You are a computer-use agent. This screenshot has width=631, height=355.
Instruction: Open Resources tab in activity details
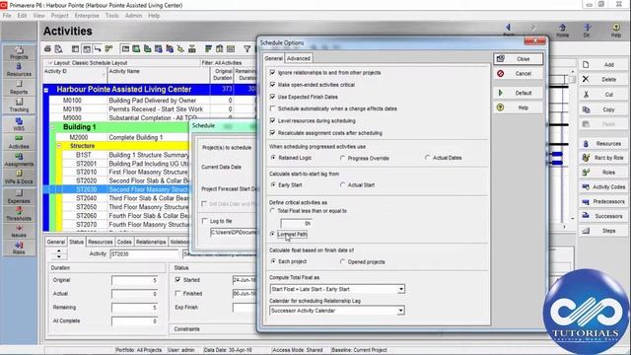point(101,242)
